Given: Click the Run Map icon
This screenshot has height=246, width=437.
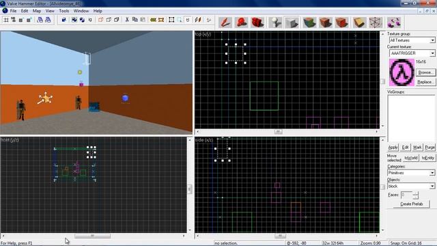Looking at the screenshot, I should click(209, 20).
